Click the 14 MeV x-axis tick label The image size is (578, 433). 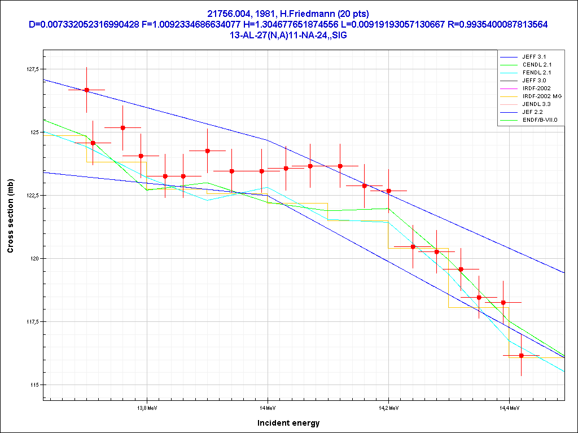point(268,407)
